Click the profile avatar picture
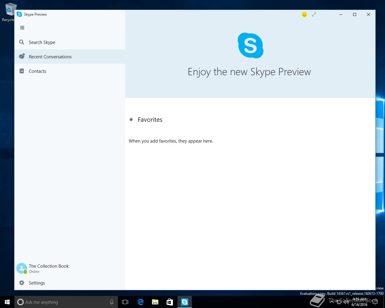The image size is (385, 308). (22, 268)
